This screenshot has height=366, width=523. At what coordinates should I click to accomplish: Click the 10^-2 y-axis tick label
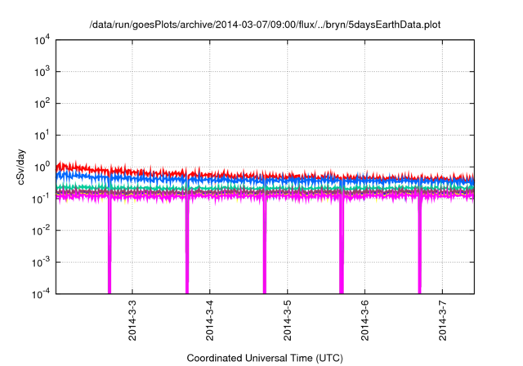(x=42, y=230)
